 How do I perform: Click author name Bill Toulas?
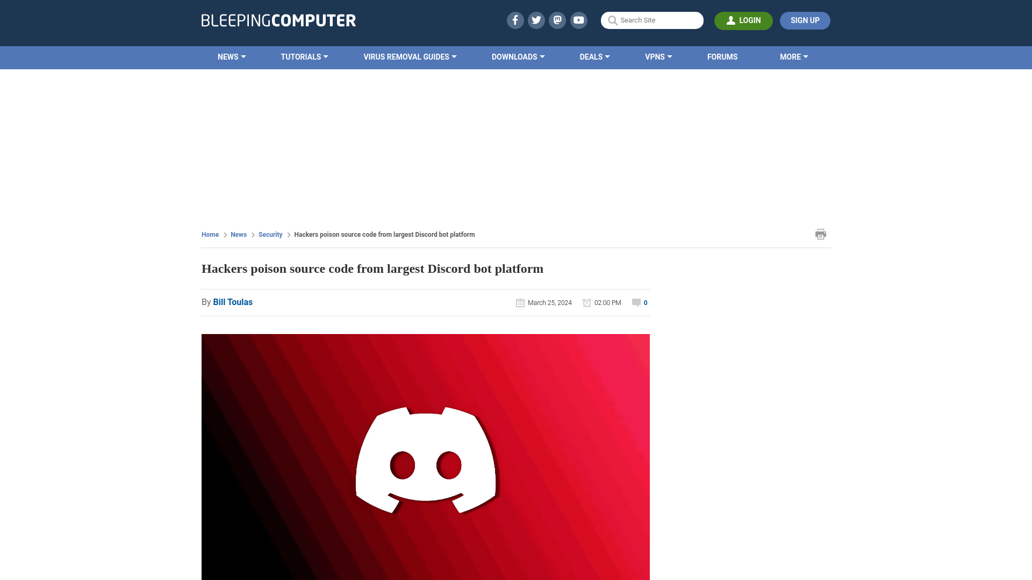[233, 302]
